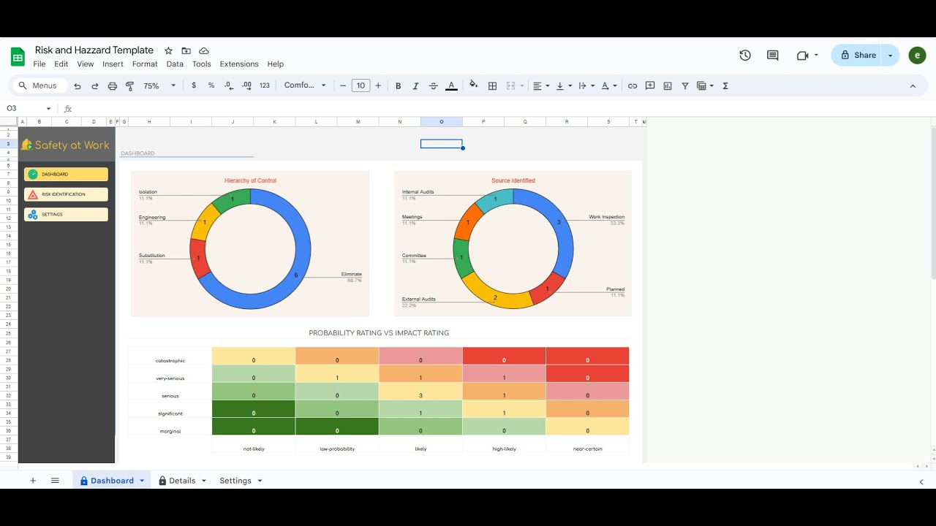Open the File menu

click(x=39, y=64)
